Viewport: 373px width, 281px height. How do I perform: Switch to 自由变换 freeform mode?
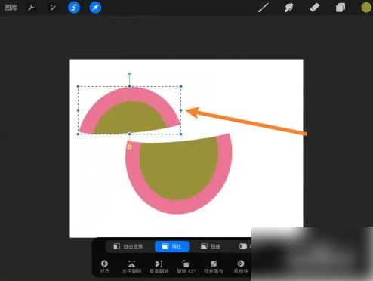(x=128, y=246)
